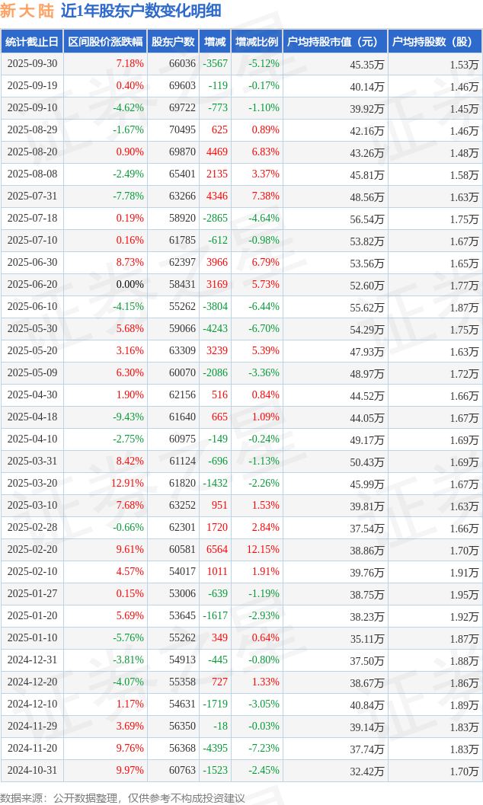Click the 增减比例 column header
Screen dimensions: 483x805
257,42
